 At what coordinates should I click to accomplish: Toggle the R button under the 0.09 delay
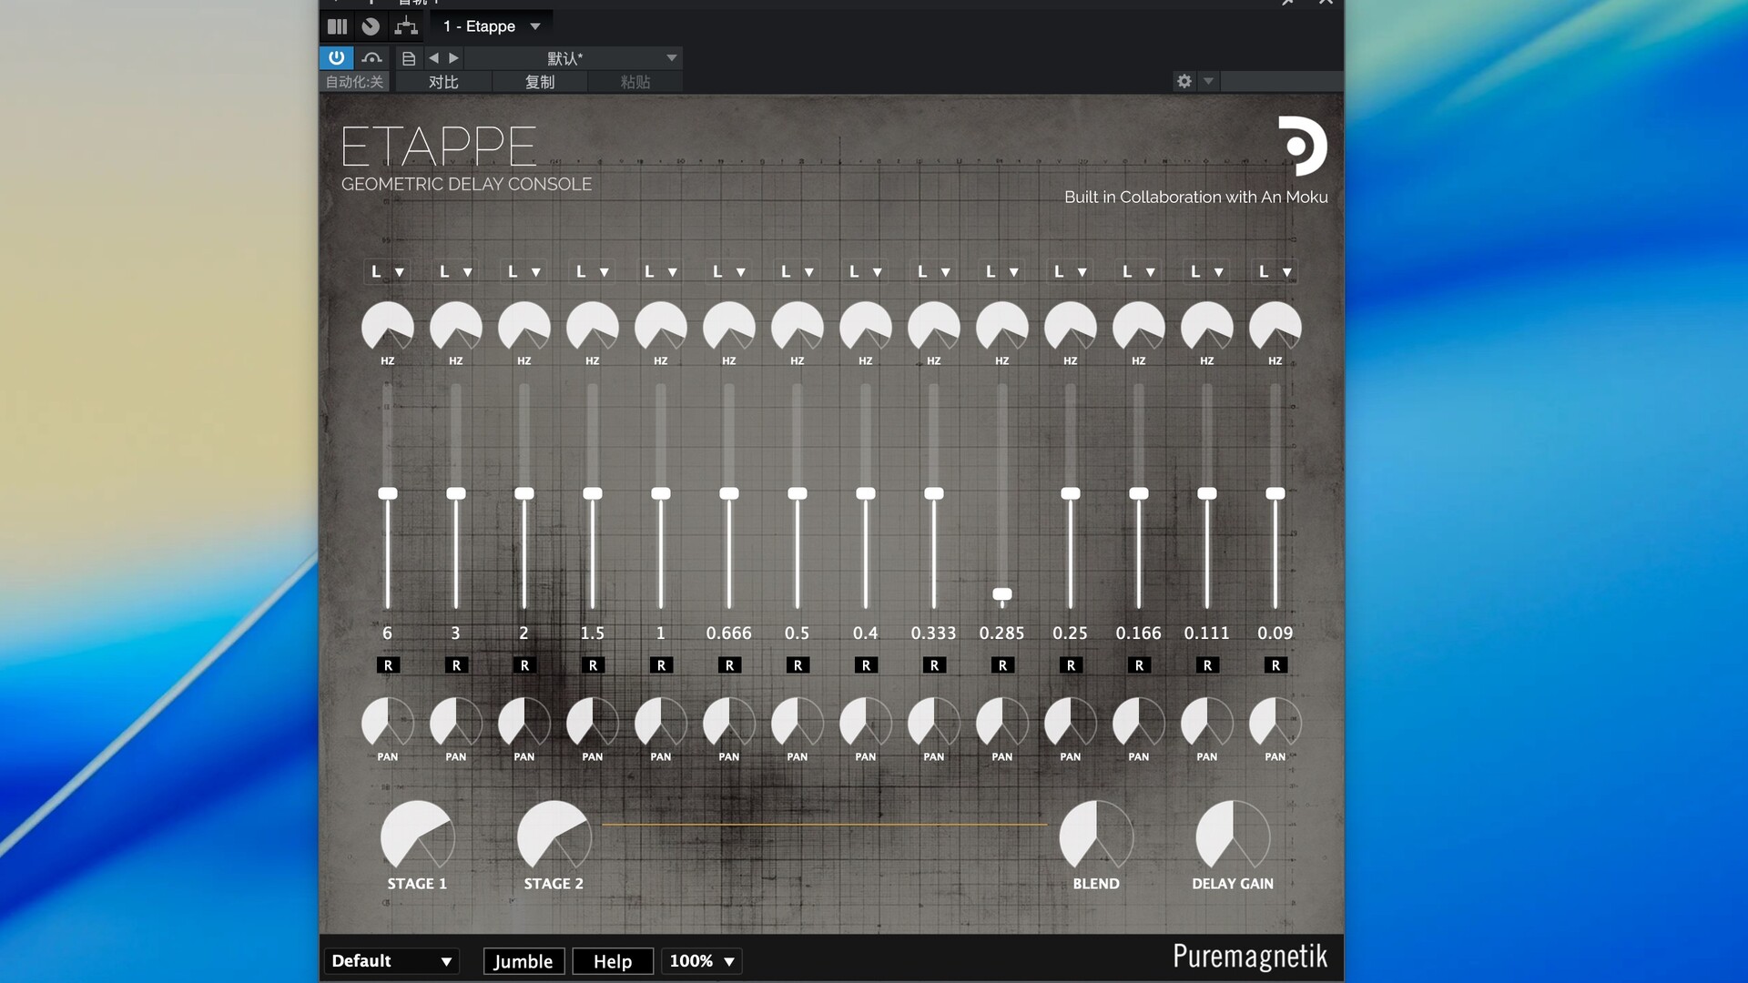(1275, 665)
